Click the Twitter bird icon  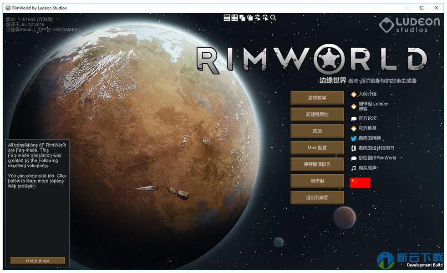pyautogui.click(x=354, y=138)
